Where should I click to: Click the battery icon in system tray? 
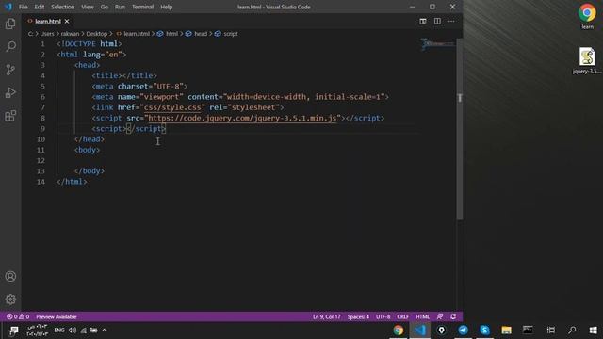tap(93, 331)
